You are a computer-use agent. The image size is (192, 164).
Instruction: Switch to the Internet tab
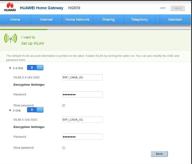click(x=46, y=20)
